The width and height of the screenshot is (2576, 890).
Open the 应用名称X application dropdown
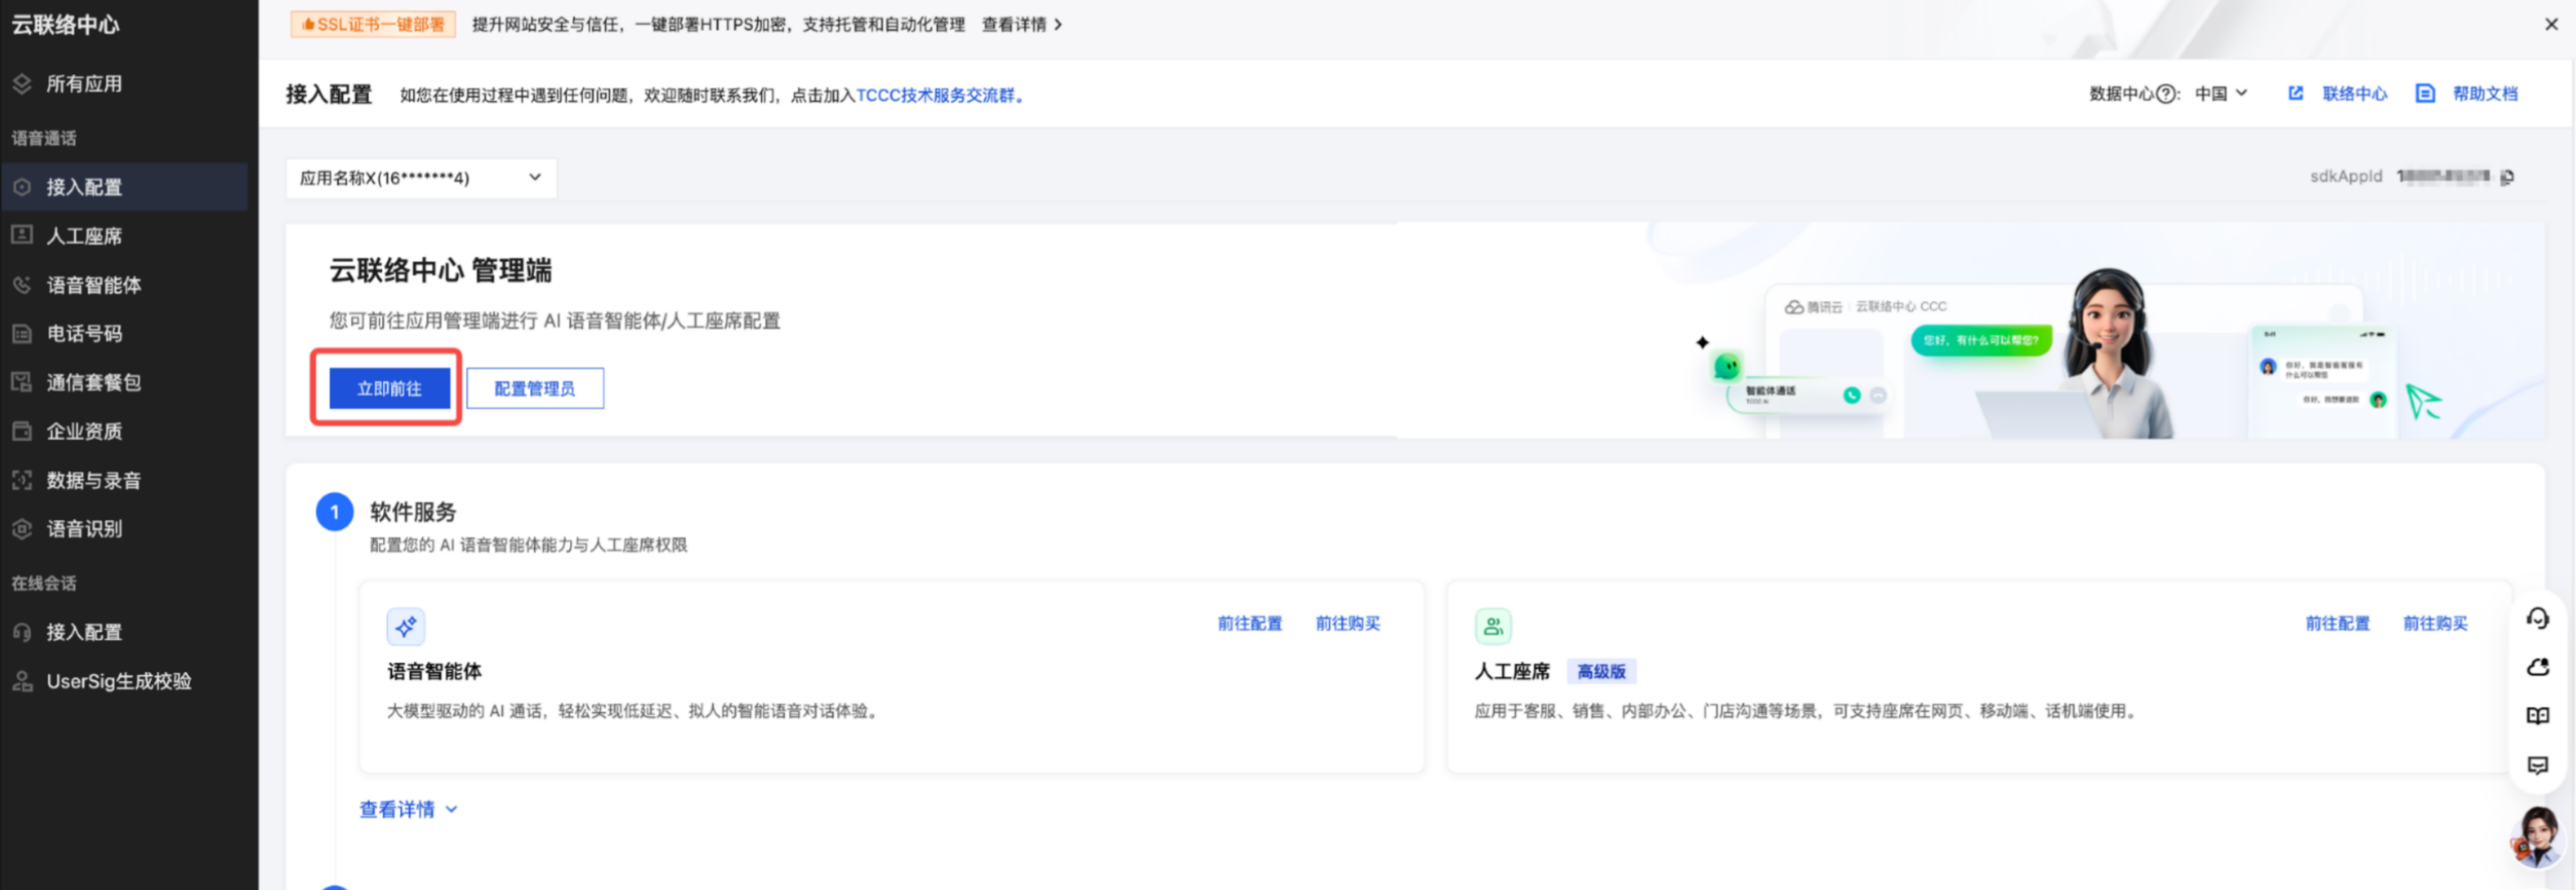click(421, 178)
